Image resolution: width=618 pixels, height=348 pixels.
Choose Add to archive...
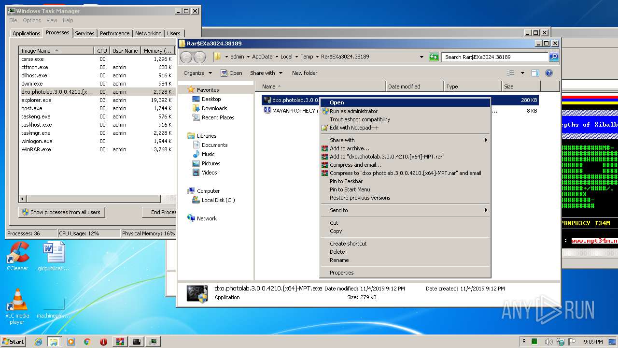click(405, 148)
